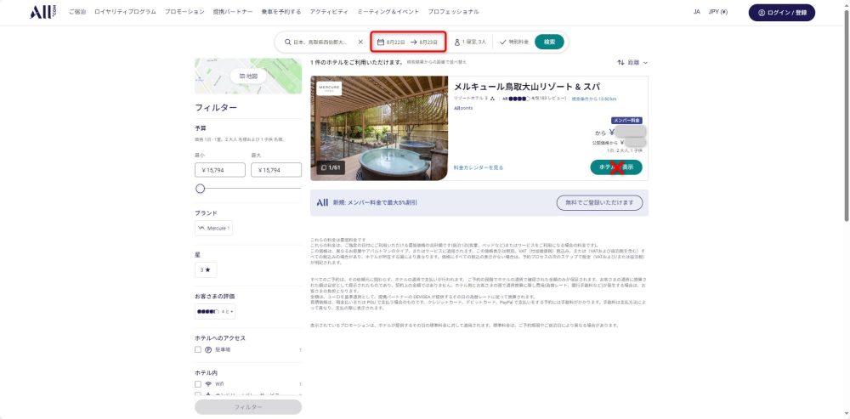
Task: Click the Mercure brand logo on photo
Action: click(330, 88)
